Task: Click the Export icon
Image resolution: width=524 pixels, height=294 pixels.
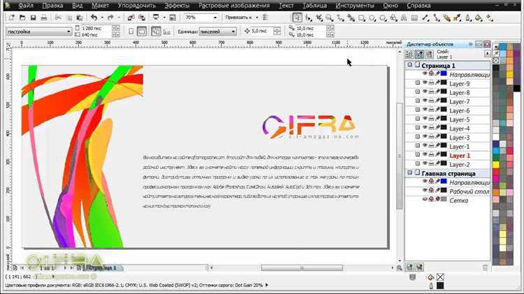Action: 142,17
